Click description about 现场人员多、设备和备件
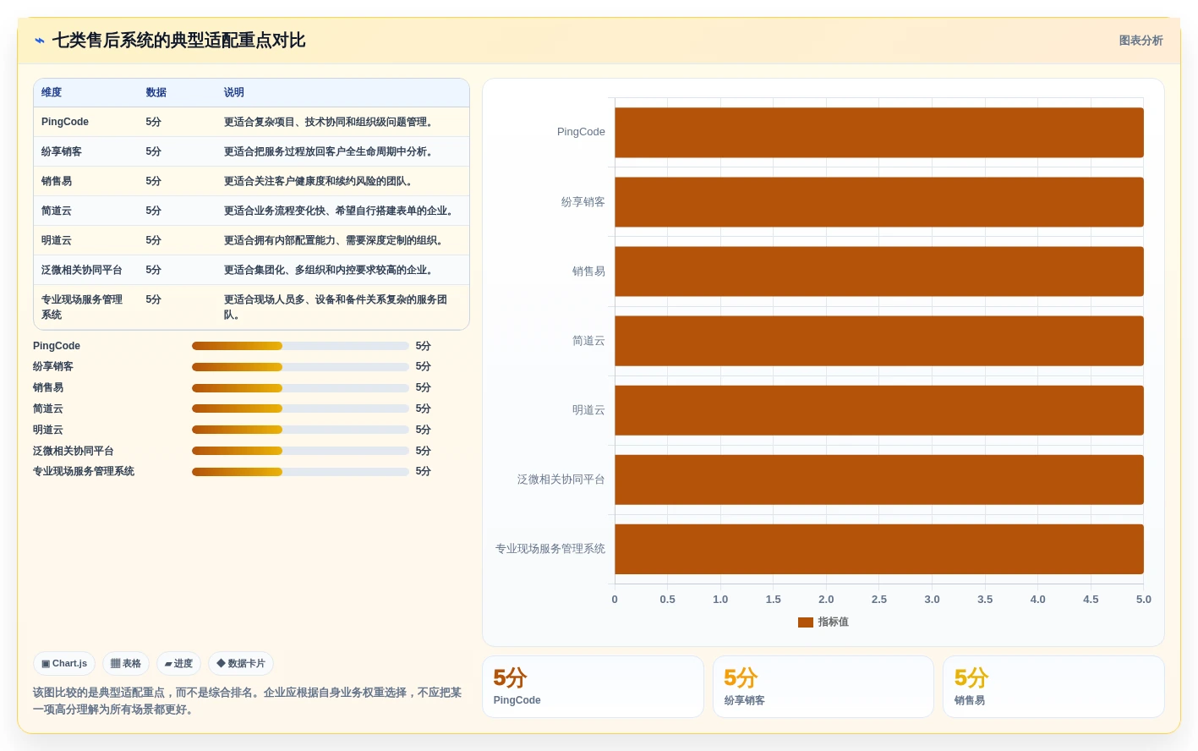Viewport: 1198px width, 751px height. coord(336,307)
